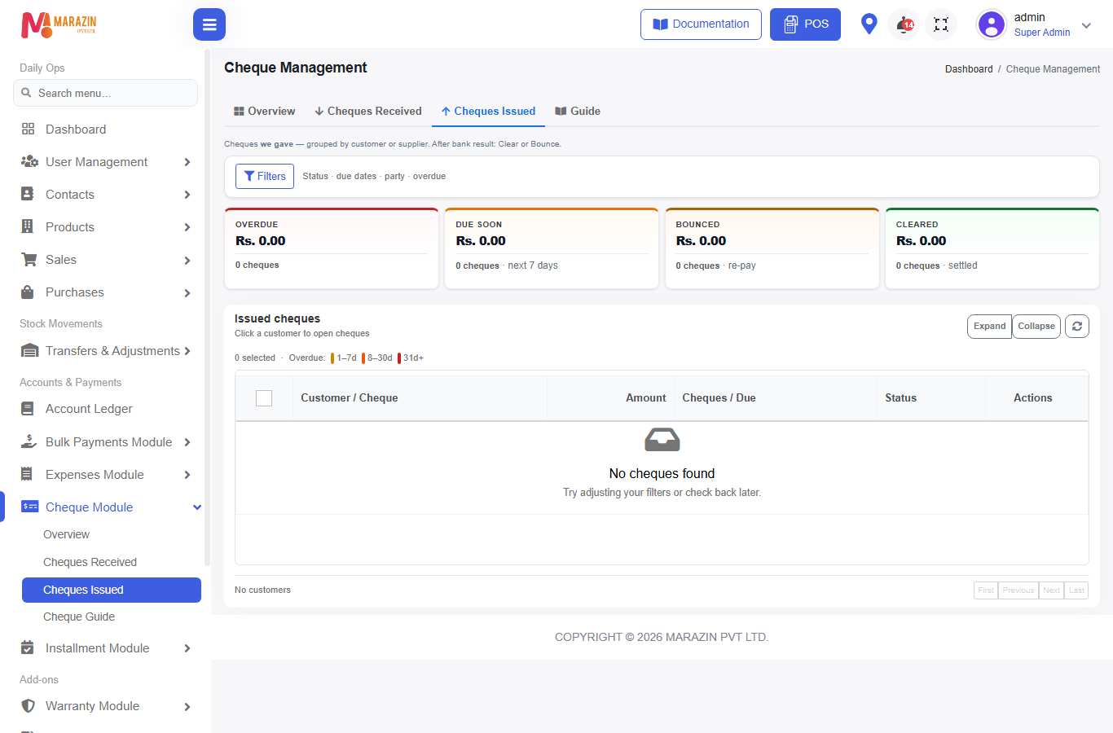Image resolution: width=1113 pixels, height=733 pixels.
Task: Open the location pin icon
Action: coord(869,24)
